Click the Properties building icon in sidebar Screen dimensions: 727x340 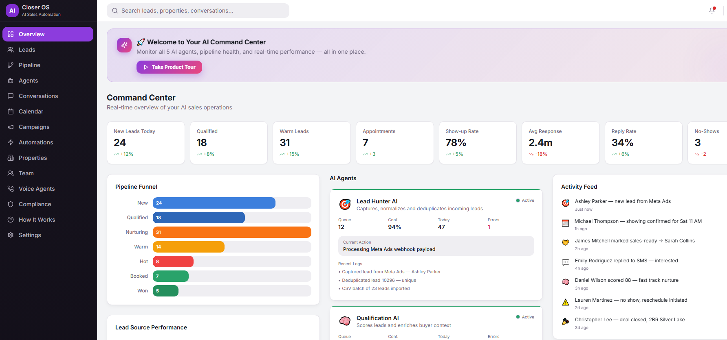11,158
